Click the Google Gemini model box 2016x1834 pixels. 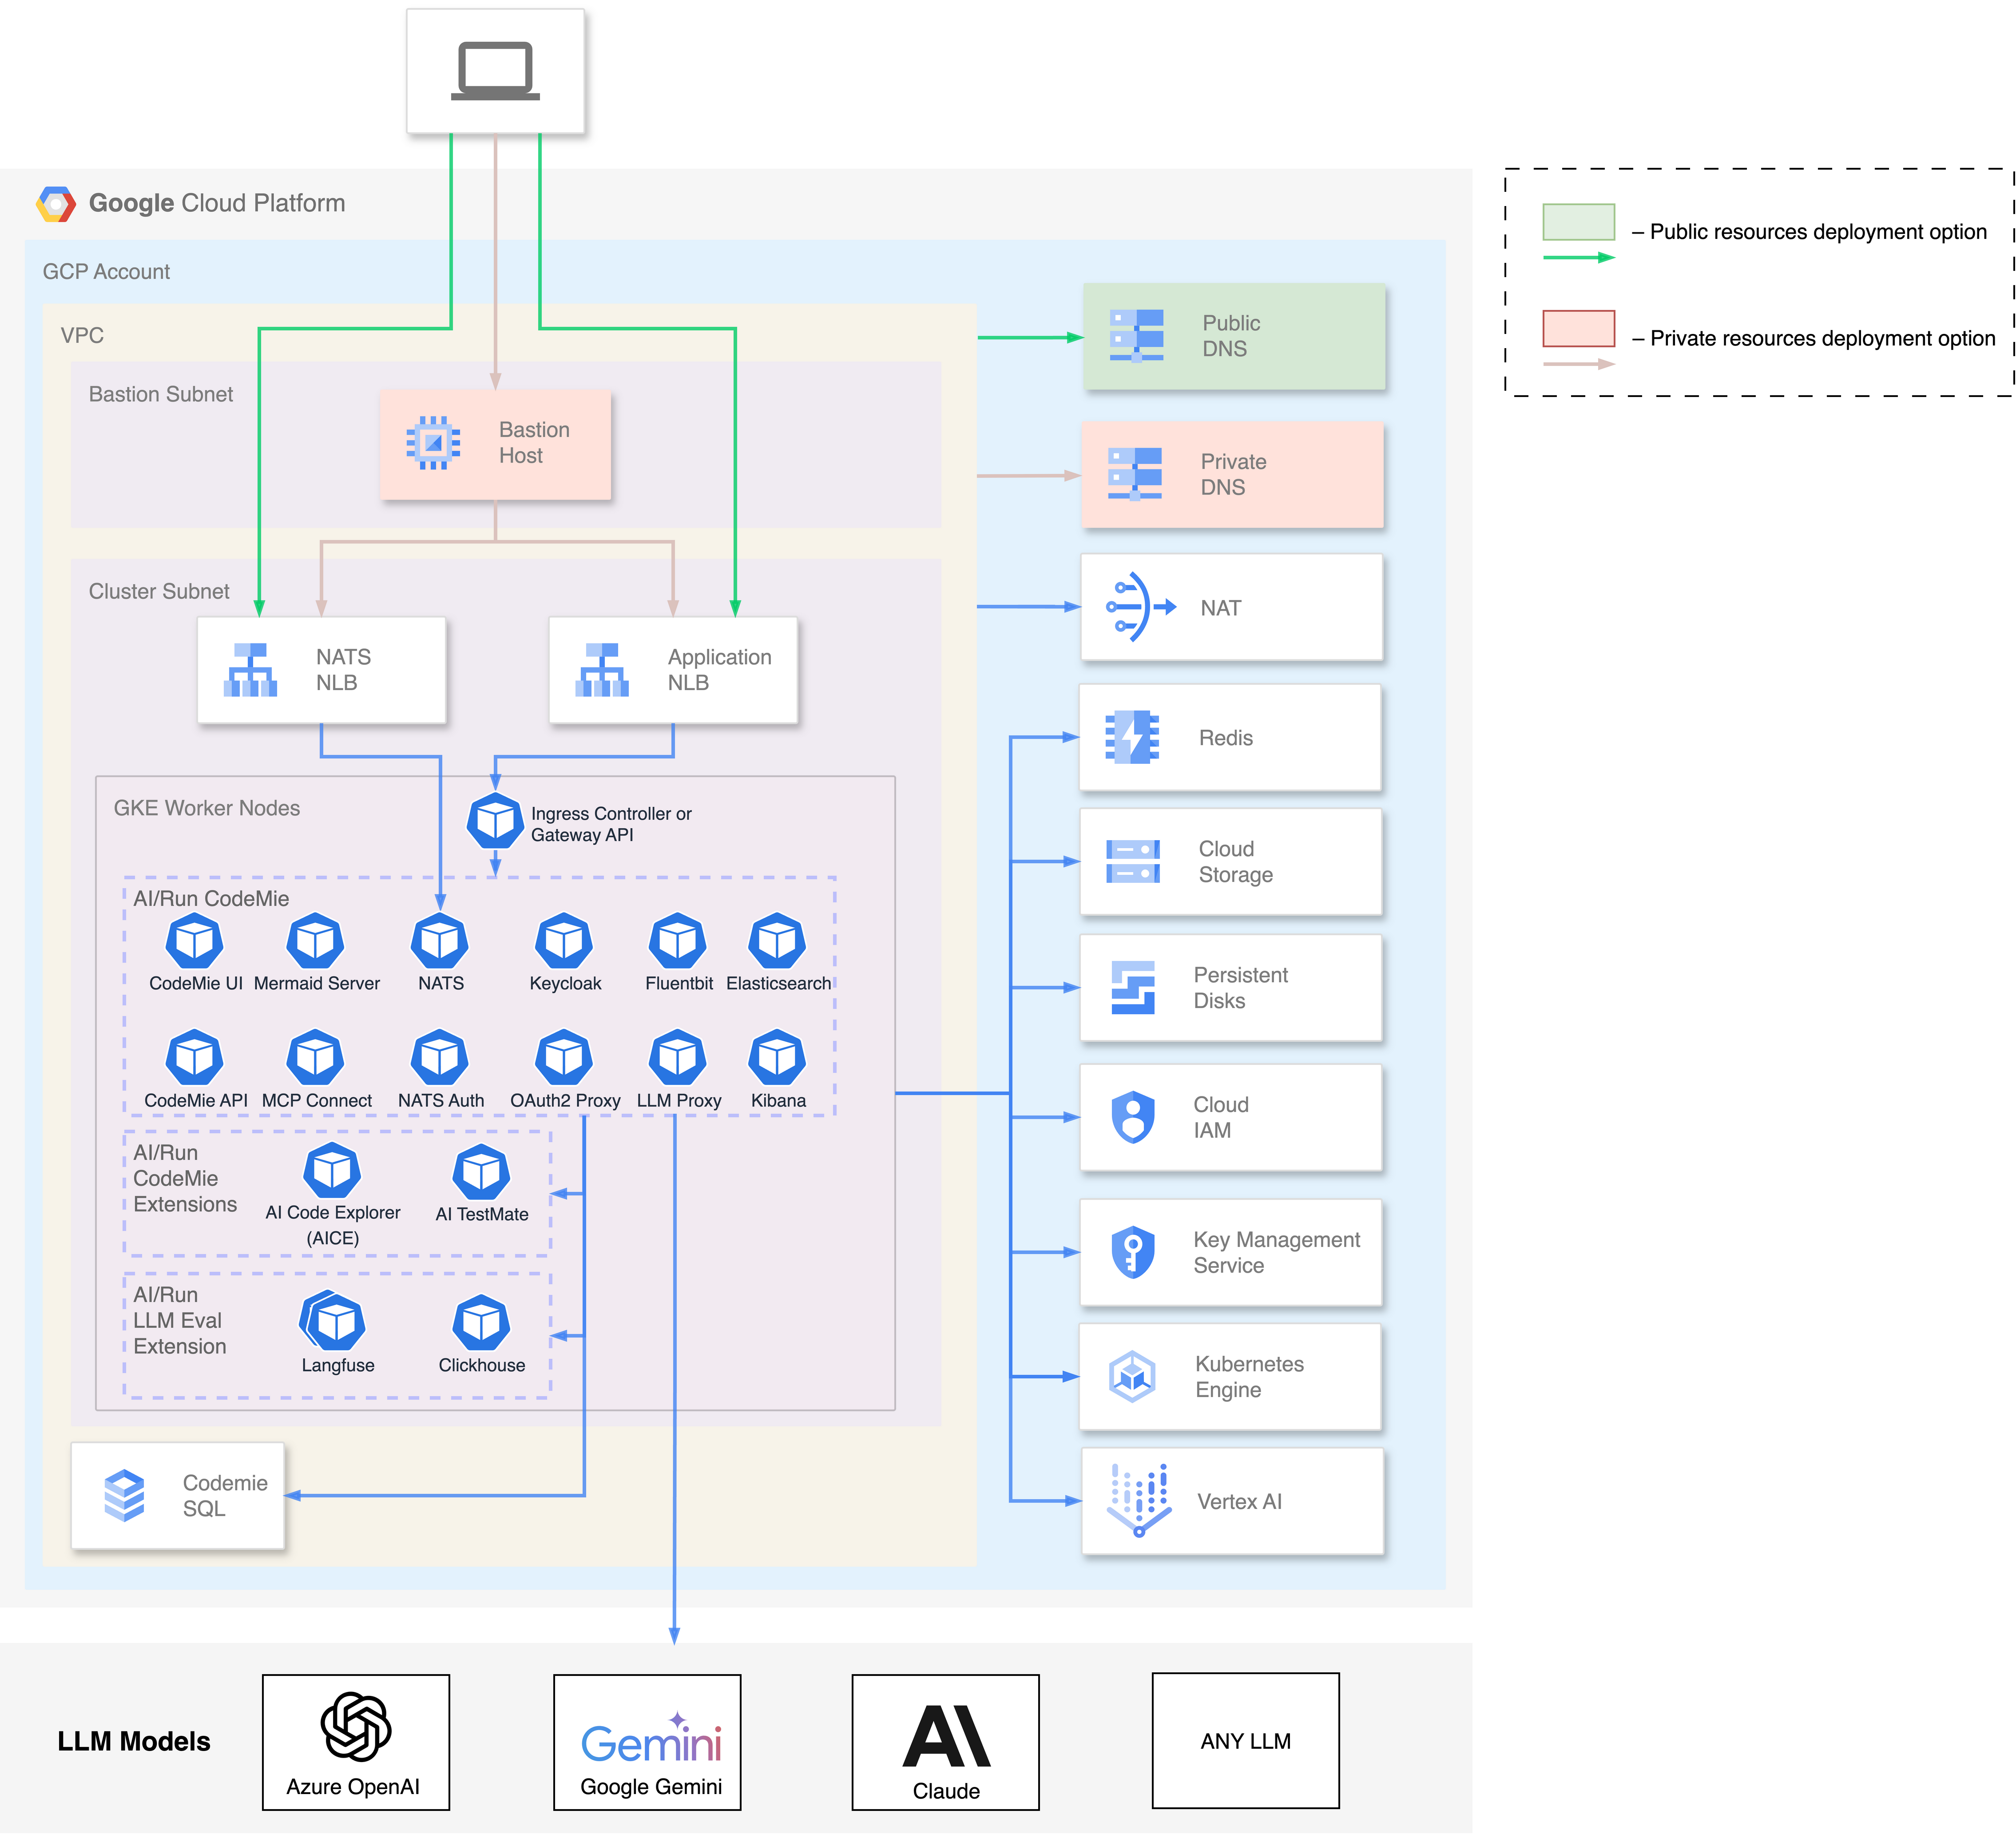pyautogui.click(x=648, y=1743)
